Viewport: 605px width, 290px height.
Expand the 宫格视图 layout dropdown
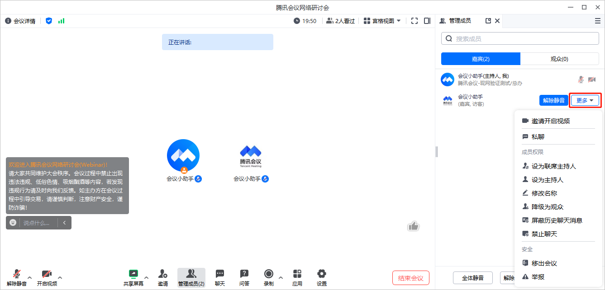coord(382,21)
